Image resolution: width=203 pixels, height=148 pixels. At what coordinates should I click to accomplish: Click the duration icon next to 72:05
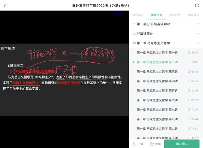[x=189, y=62]
